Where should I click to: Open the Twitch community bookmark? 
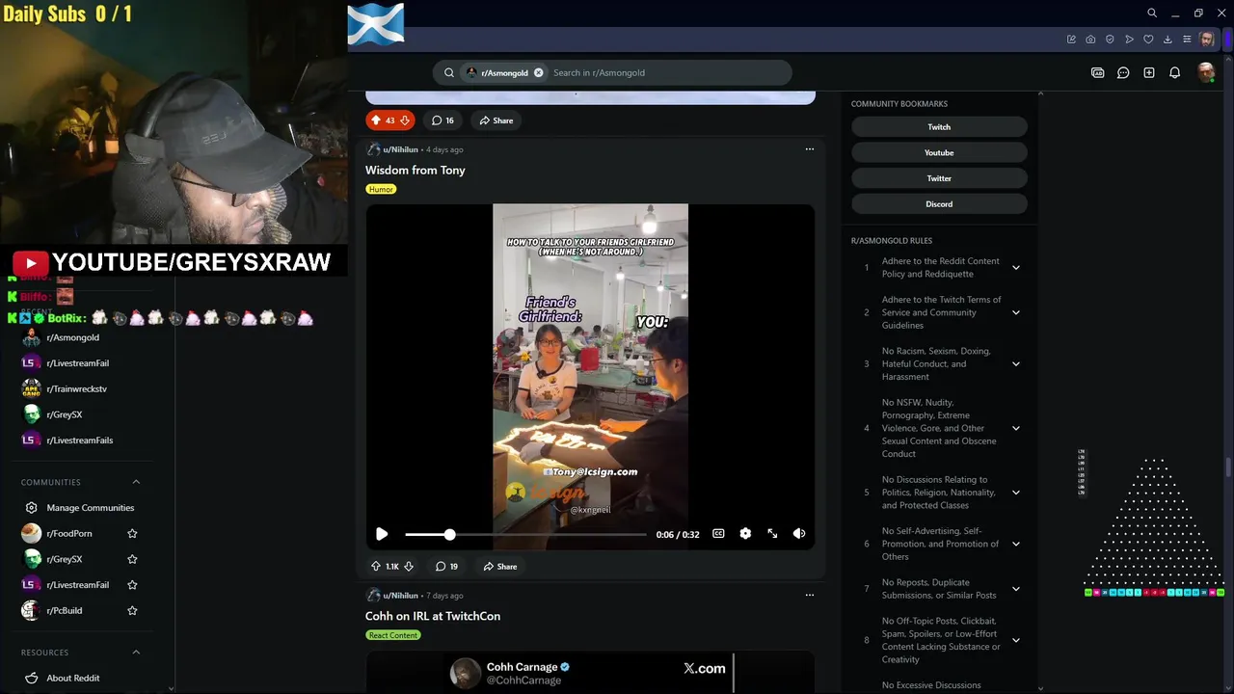[939, 127]
